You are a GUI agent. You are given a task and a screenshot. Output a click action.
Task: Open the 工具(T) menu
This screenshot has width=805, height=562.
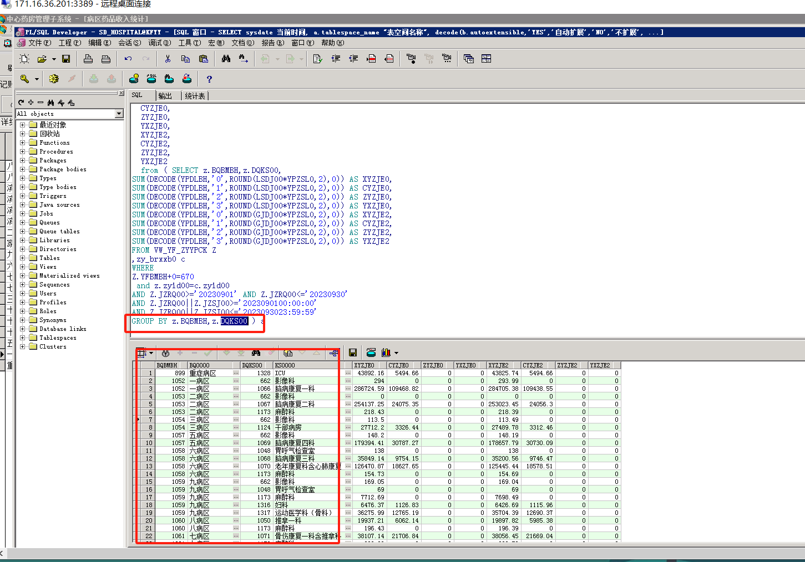pos(189,43)
